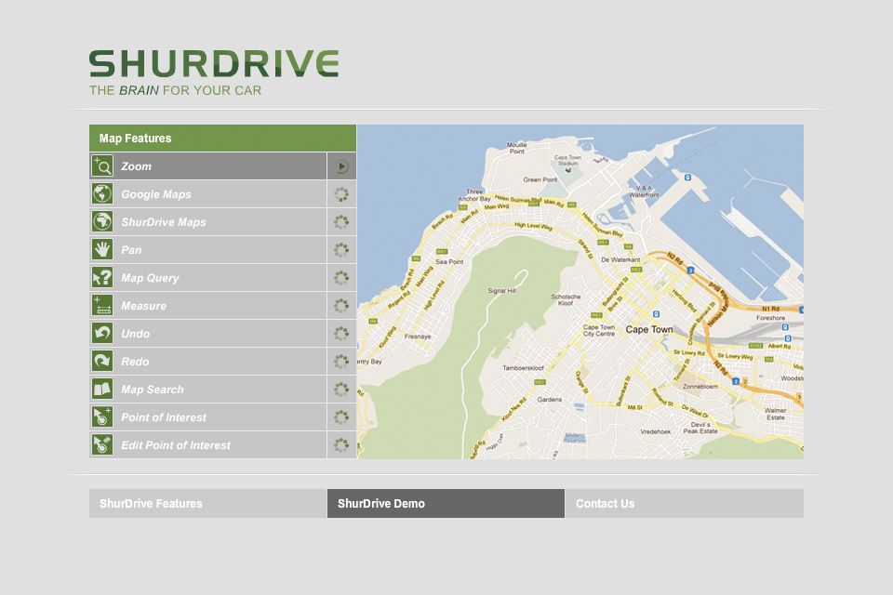Open the Map Search book icon
The image size is (893, 595).
(102, 390)
